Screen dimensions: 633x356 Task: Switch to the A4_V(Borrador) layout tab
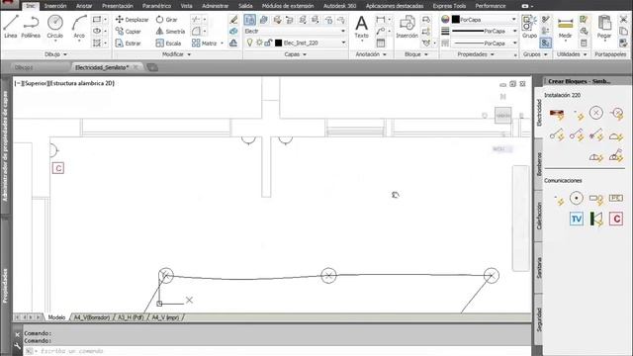pos(92,317)
